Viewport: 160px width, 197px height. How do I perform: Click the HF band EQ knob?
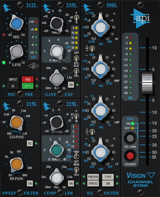click(x=100, y=27)
